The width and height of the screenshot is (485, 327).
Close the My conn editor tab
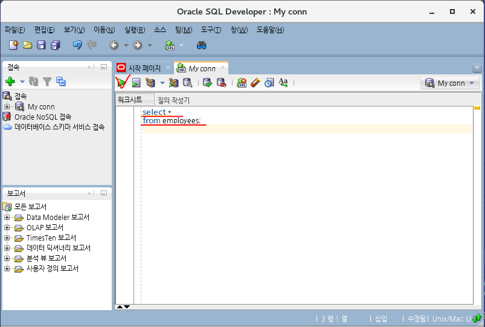click(223, 68)
